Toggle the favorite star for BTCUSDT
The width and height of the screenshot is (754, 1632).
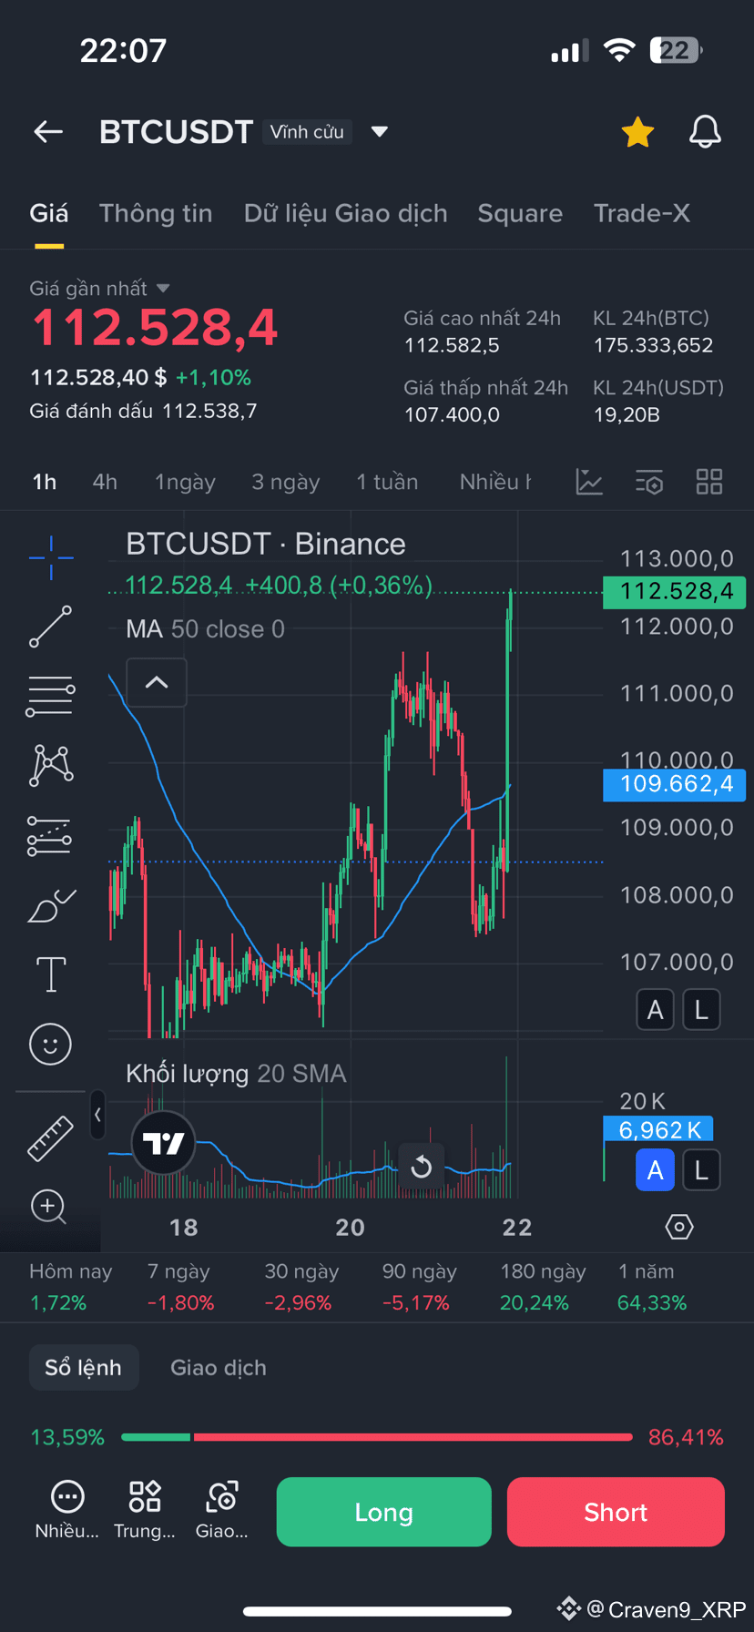637,132
